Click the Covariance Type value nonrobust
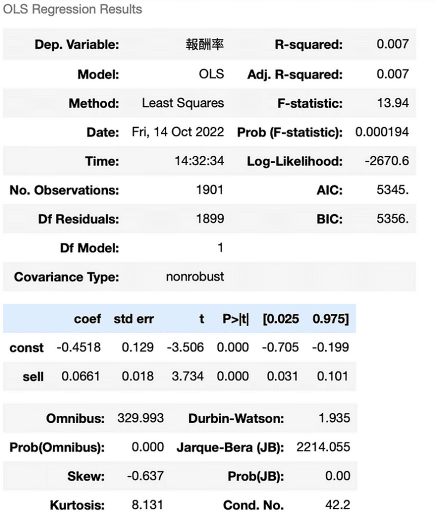Viewport: 436px width, 521px height. click(195, 277)
